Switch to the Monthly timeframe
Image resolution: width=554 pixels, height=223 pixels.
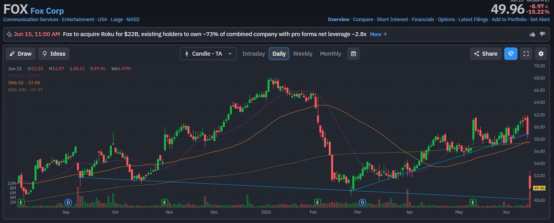point(331,53)
